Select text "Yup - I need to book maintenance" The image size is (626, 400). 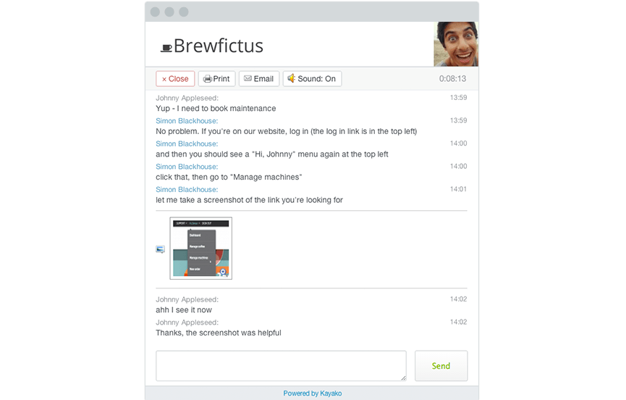click(216, 108)
